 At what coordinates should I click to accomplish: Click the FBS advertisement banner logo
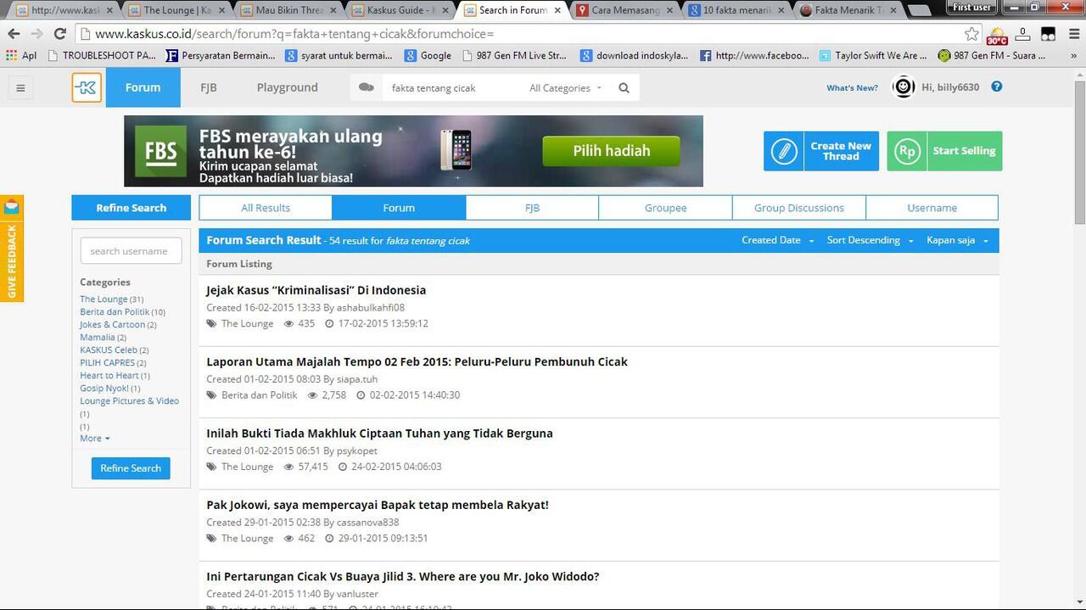(161, 152)
